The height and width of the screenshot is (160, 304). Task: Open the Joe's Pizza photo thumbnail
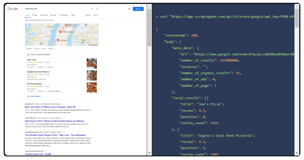point(92,64)
